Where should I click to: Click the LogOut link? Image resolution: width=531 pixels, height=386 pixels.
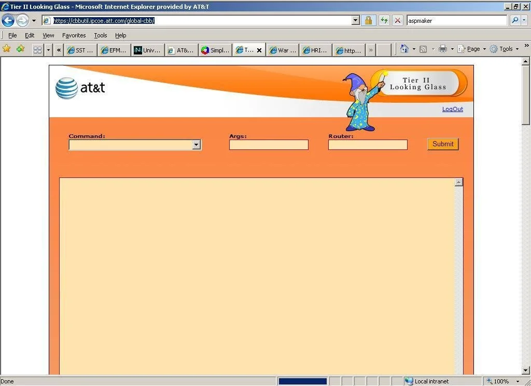point(452,109)
